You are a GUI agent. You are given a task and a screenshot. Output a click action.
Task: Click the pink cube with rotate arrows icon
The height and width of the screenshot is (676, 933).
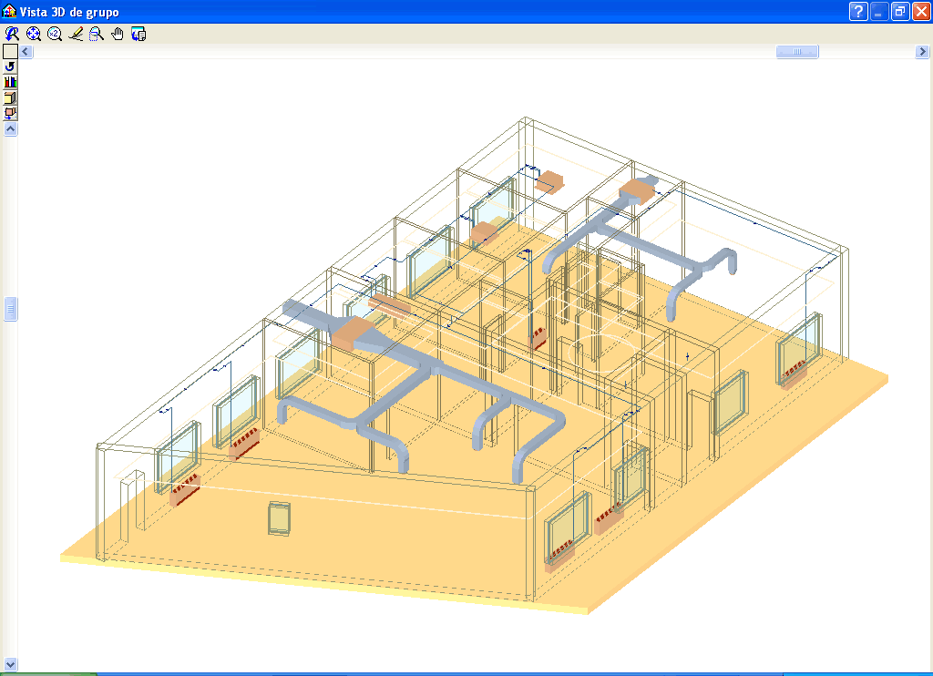(10, 112)
